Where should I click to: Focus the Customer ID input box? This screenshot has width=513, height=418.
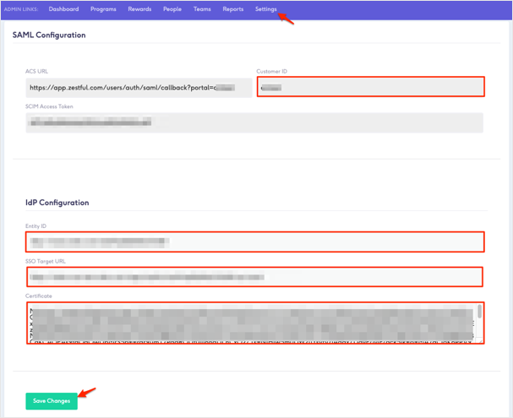point(370,86)
